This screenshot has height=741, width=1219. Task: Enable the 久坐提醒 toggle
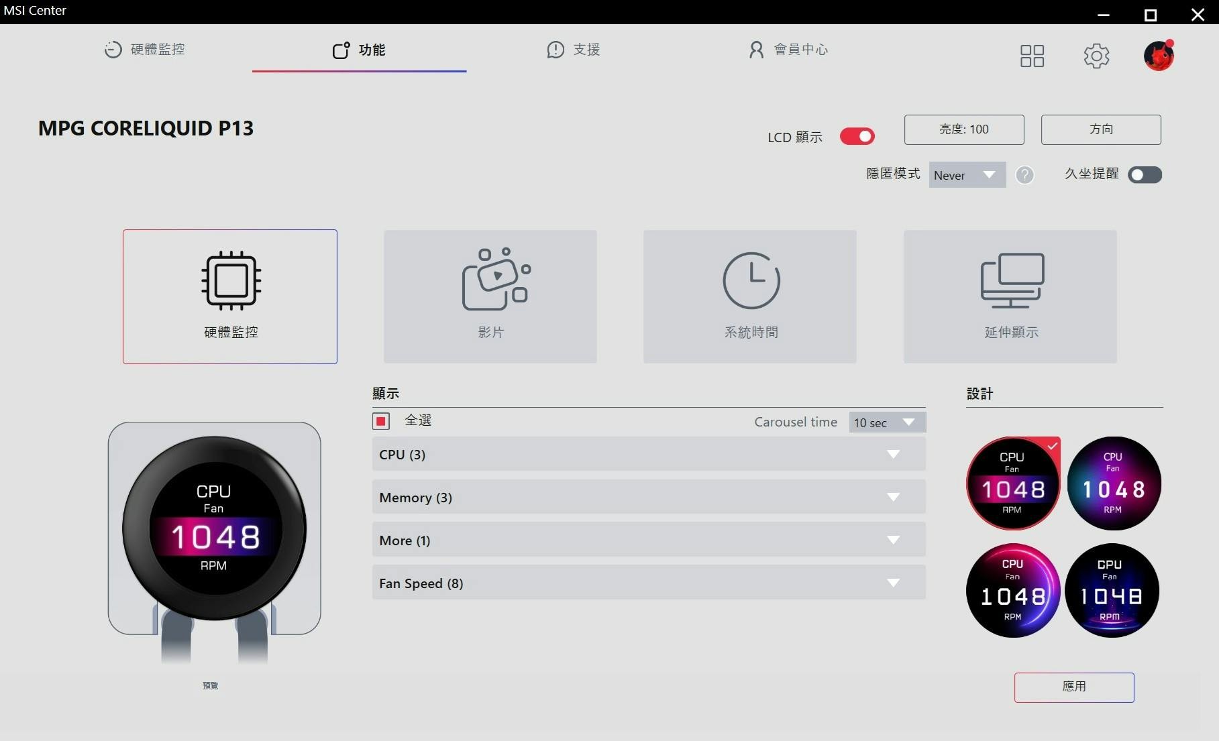click(x=1145, y=175)
